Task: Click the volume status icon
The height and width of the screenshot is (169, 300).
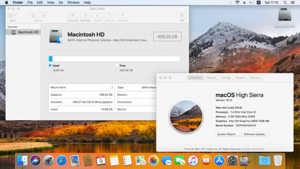Action: pyautogui.click(x=251, y=3)
